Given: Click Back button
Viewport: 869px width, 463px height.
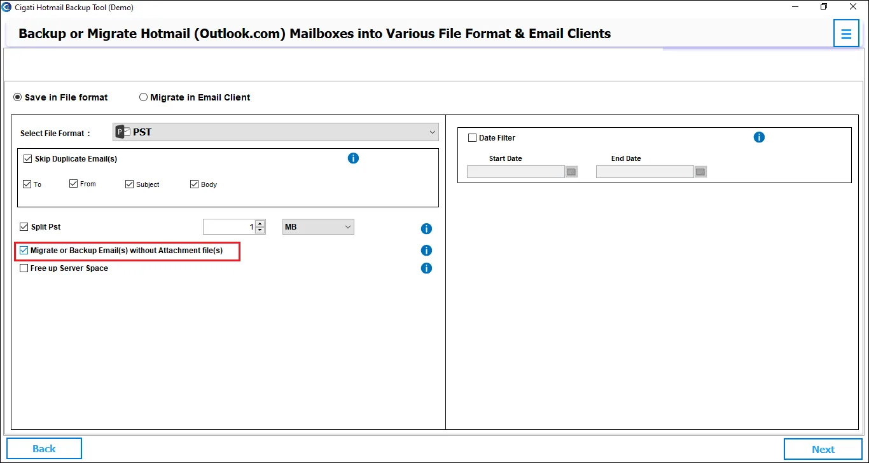Looking at the screenshot, I should click(x=44, y=449).
